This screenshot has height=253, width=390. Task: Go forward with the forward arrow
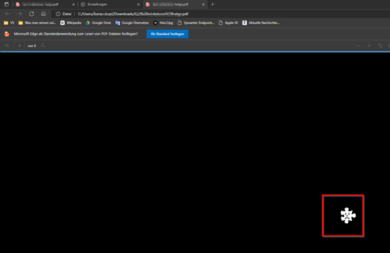point(19,14)
